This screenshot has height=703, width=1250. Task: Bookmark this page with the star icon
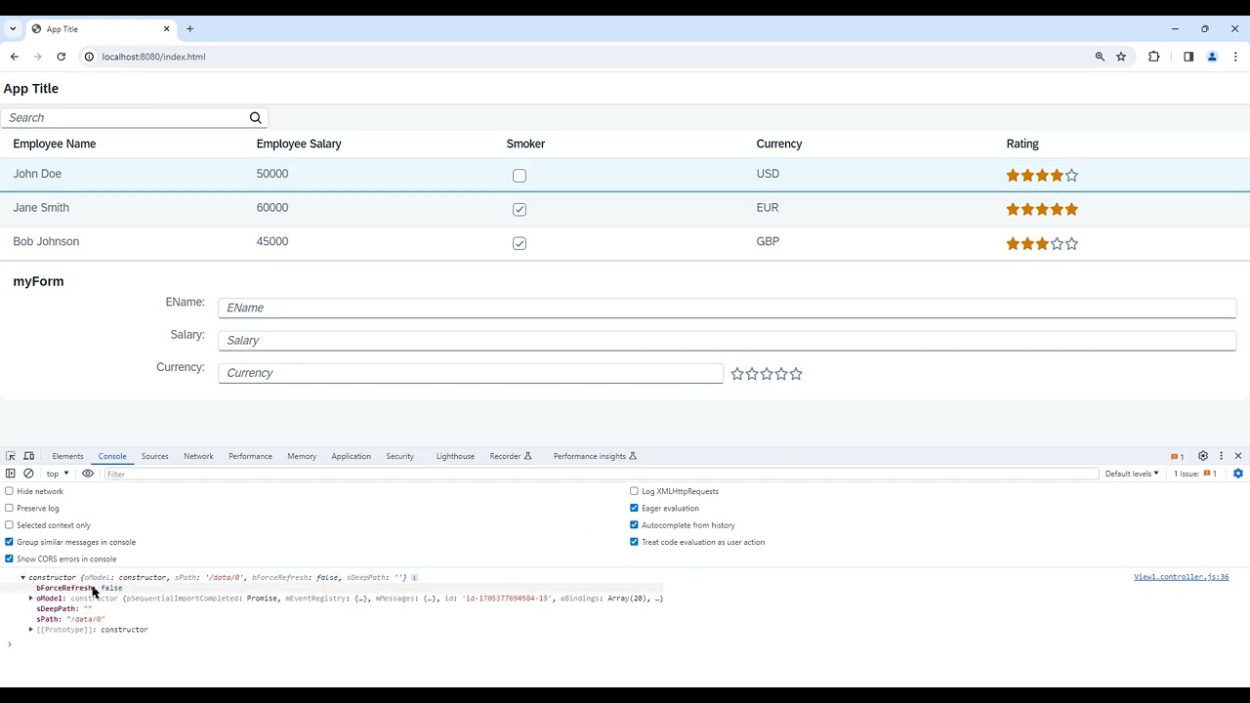coord(1121,57)
